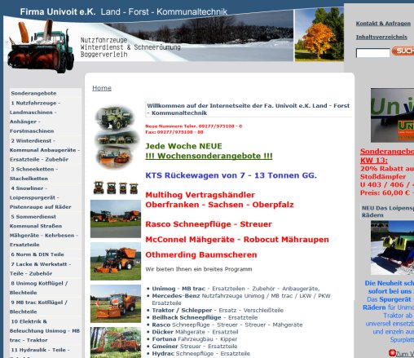Click KTS Rückewagen von 7 - 13 Tonnen heading

231,175
